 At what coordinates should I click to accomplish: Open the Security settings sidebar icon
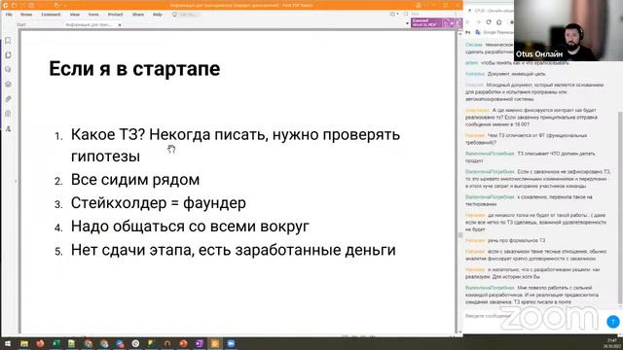click(x=8, y=114)
